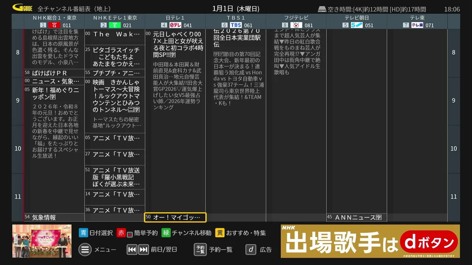Select the プチプチ・アニ… program
The height and width of the screenshot is (265, 472).
pyautogui.click(x=115, y=73)
